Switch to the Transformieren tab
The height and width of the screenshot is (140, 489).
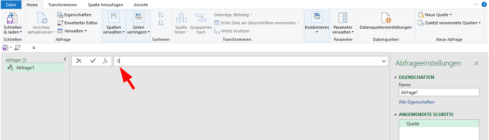click(x=62, y=5)
